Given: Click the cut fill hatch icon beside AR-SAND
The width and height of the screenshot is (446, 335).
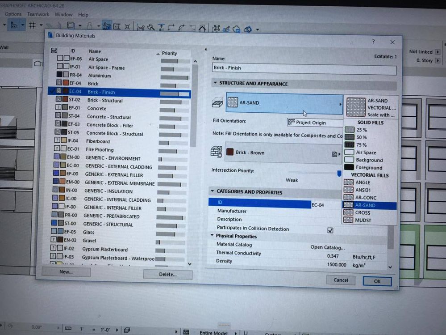Looking at the screenshot, I should pos(217,102).
